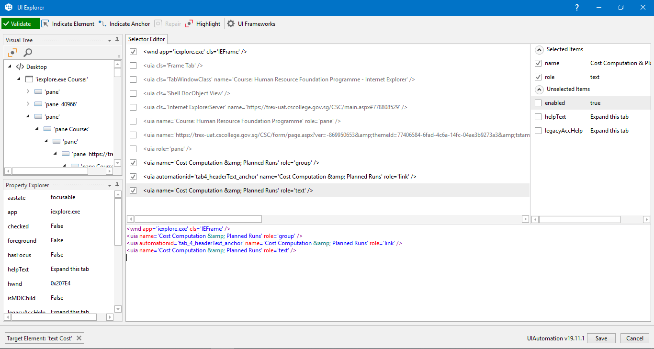Collapse the Selected Items section
654x349 pixels.
(x=539, y=49)
